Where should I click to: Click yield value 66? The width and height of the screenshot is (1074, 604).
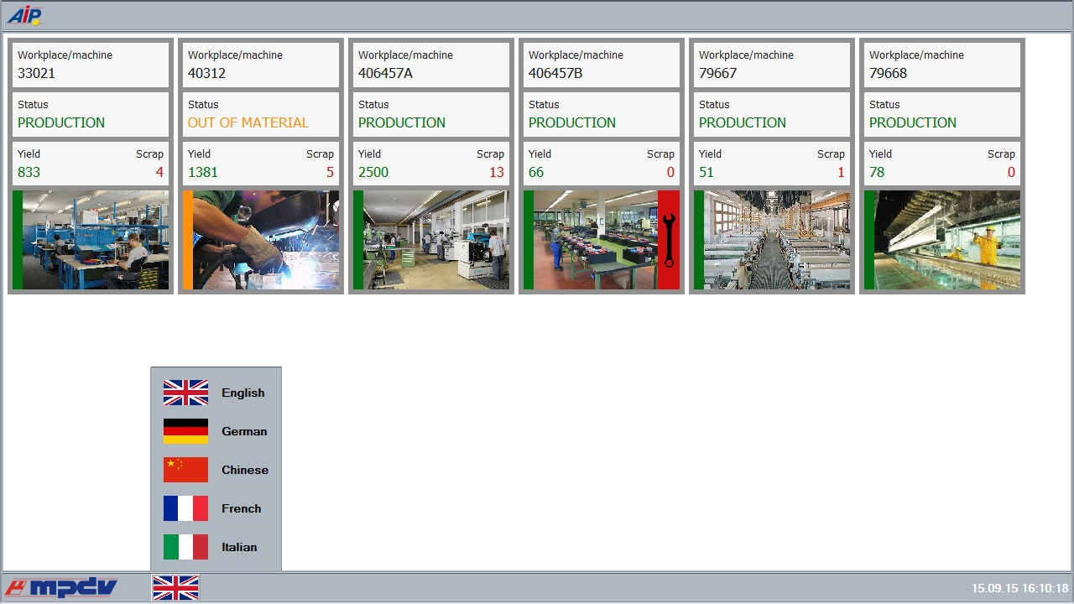[536, 172]
